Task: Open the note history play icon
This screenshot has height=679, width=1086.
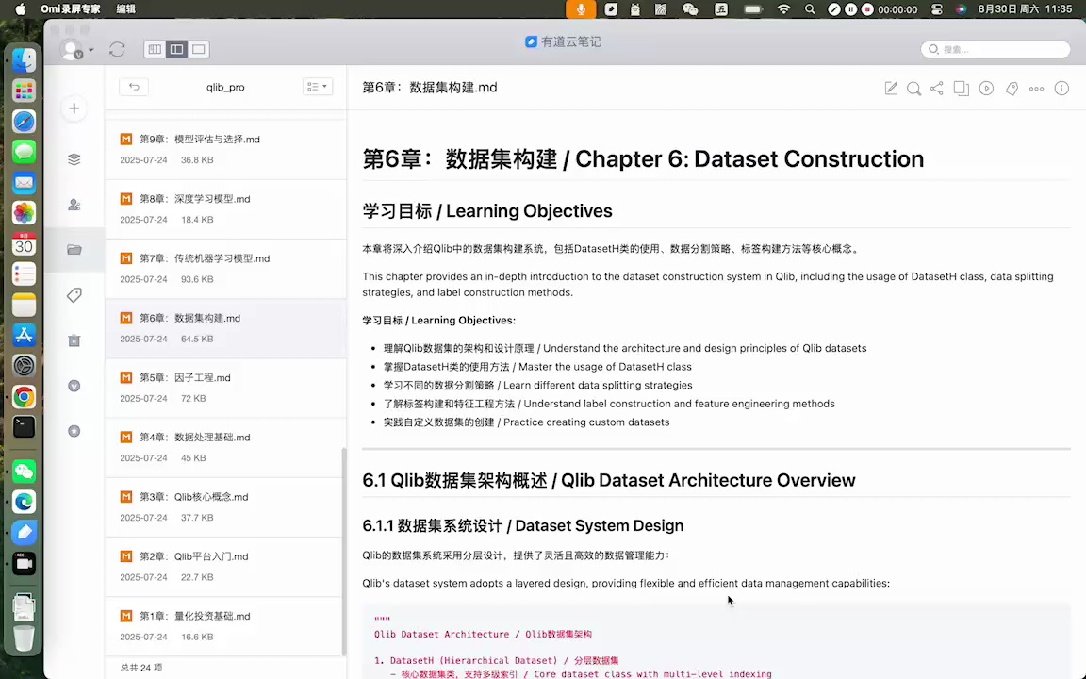Action: [x=987, y=88]
